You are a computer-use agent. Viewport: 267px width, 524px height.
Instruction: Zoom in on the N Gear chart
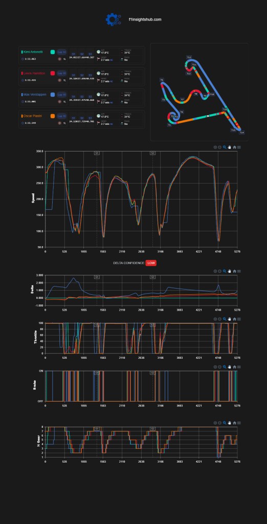pos(215,423)
